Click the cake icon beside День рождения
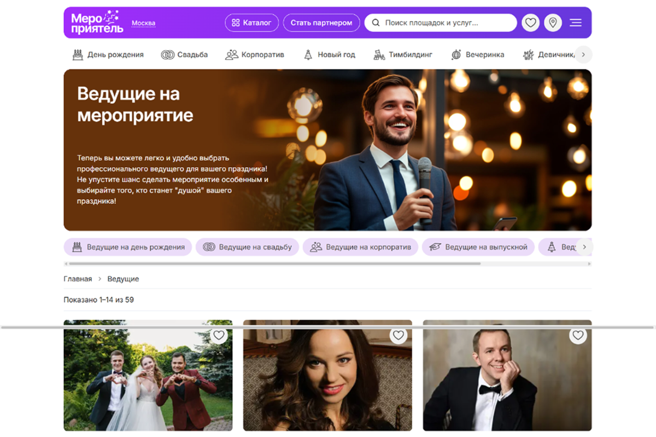 (78, 55)
